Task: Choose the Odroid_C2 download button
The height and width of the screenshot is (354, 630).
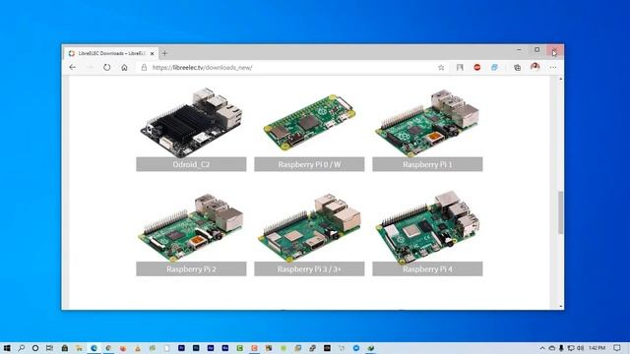Action: point(191,164)
